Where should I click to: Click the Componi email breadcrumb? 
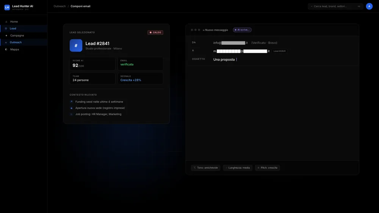pyautogui.click(x=80, y=6)
